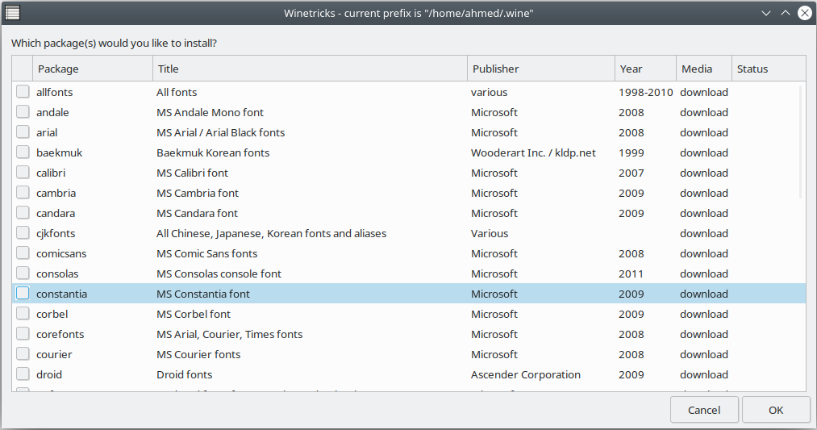817x430 pixels.
Task: Enable the corefonts checkbox
Action: [x=23, y=333]
